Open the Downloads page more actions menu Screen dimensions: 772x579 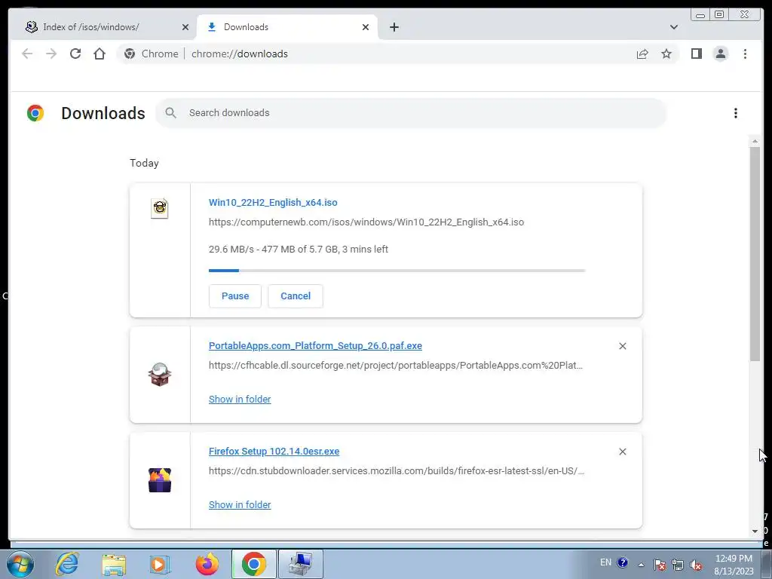coord(736,113)
